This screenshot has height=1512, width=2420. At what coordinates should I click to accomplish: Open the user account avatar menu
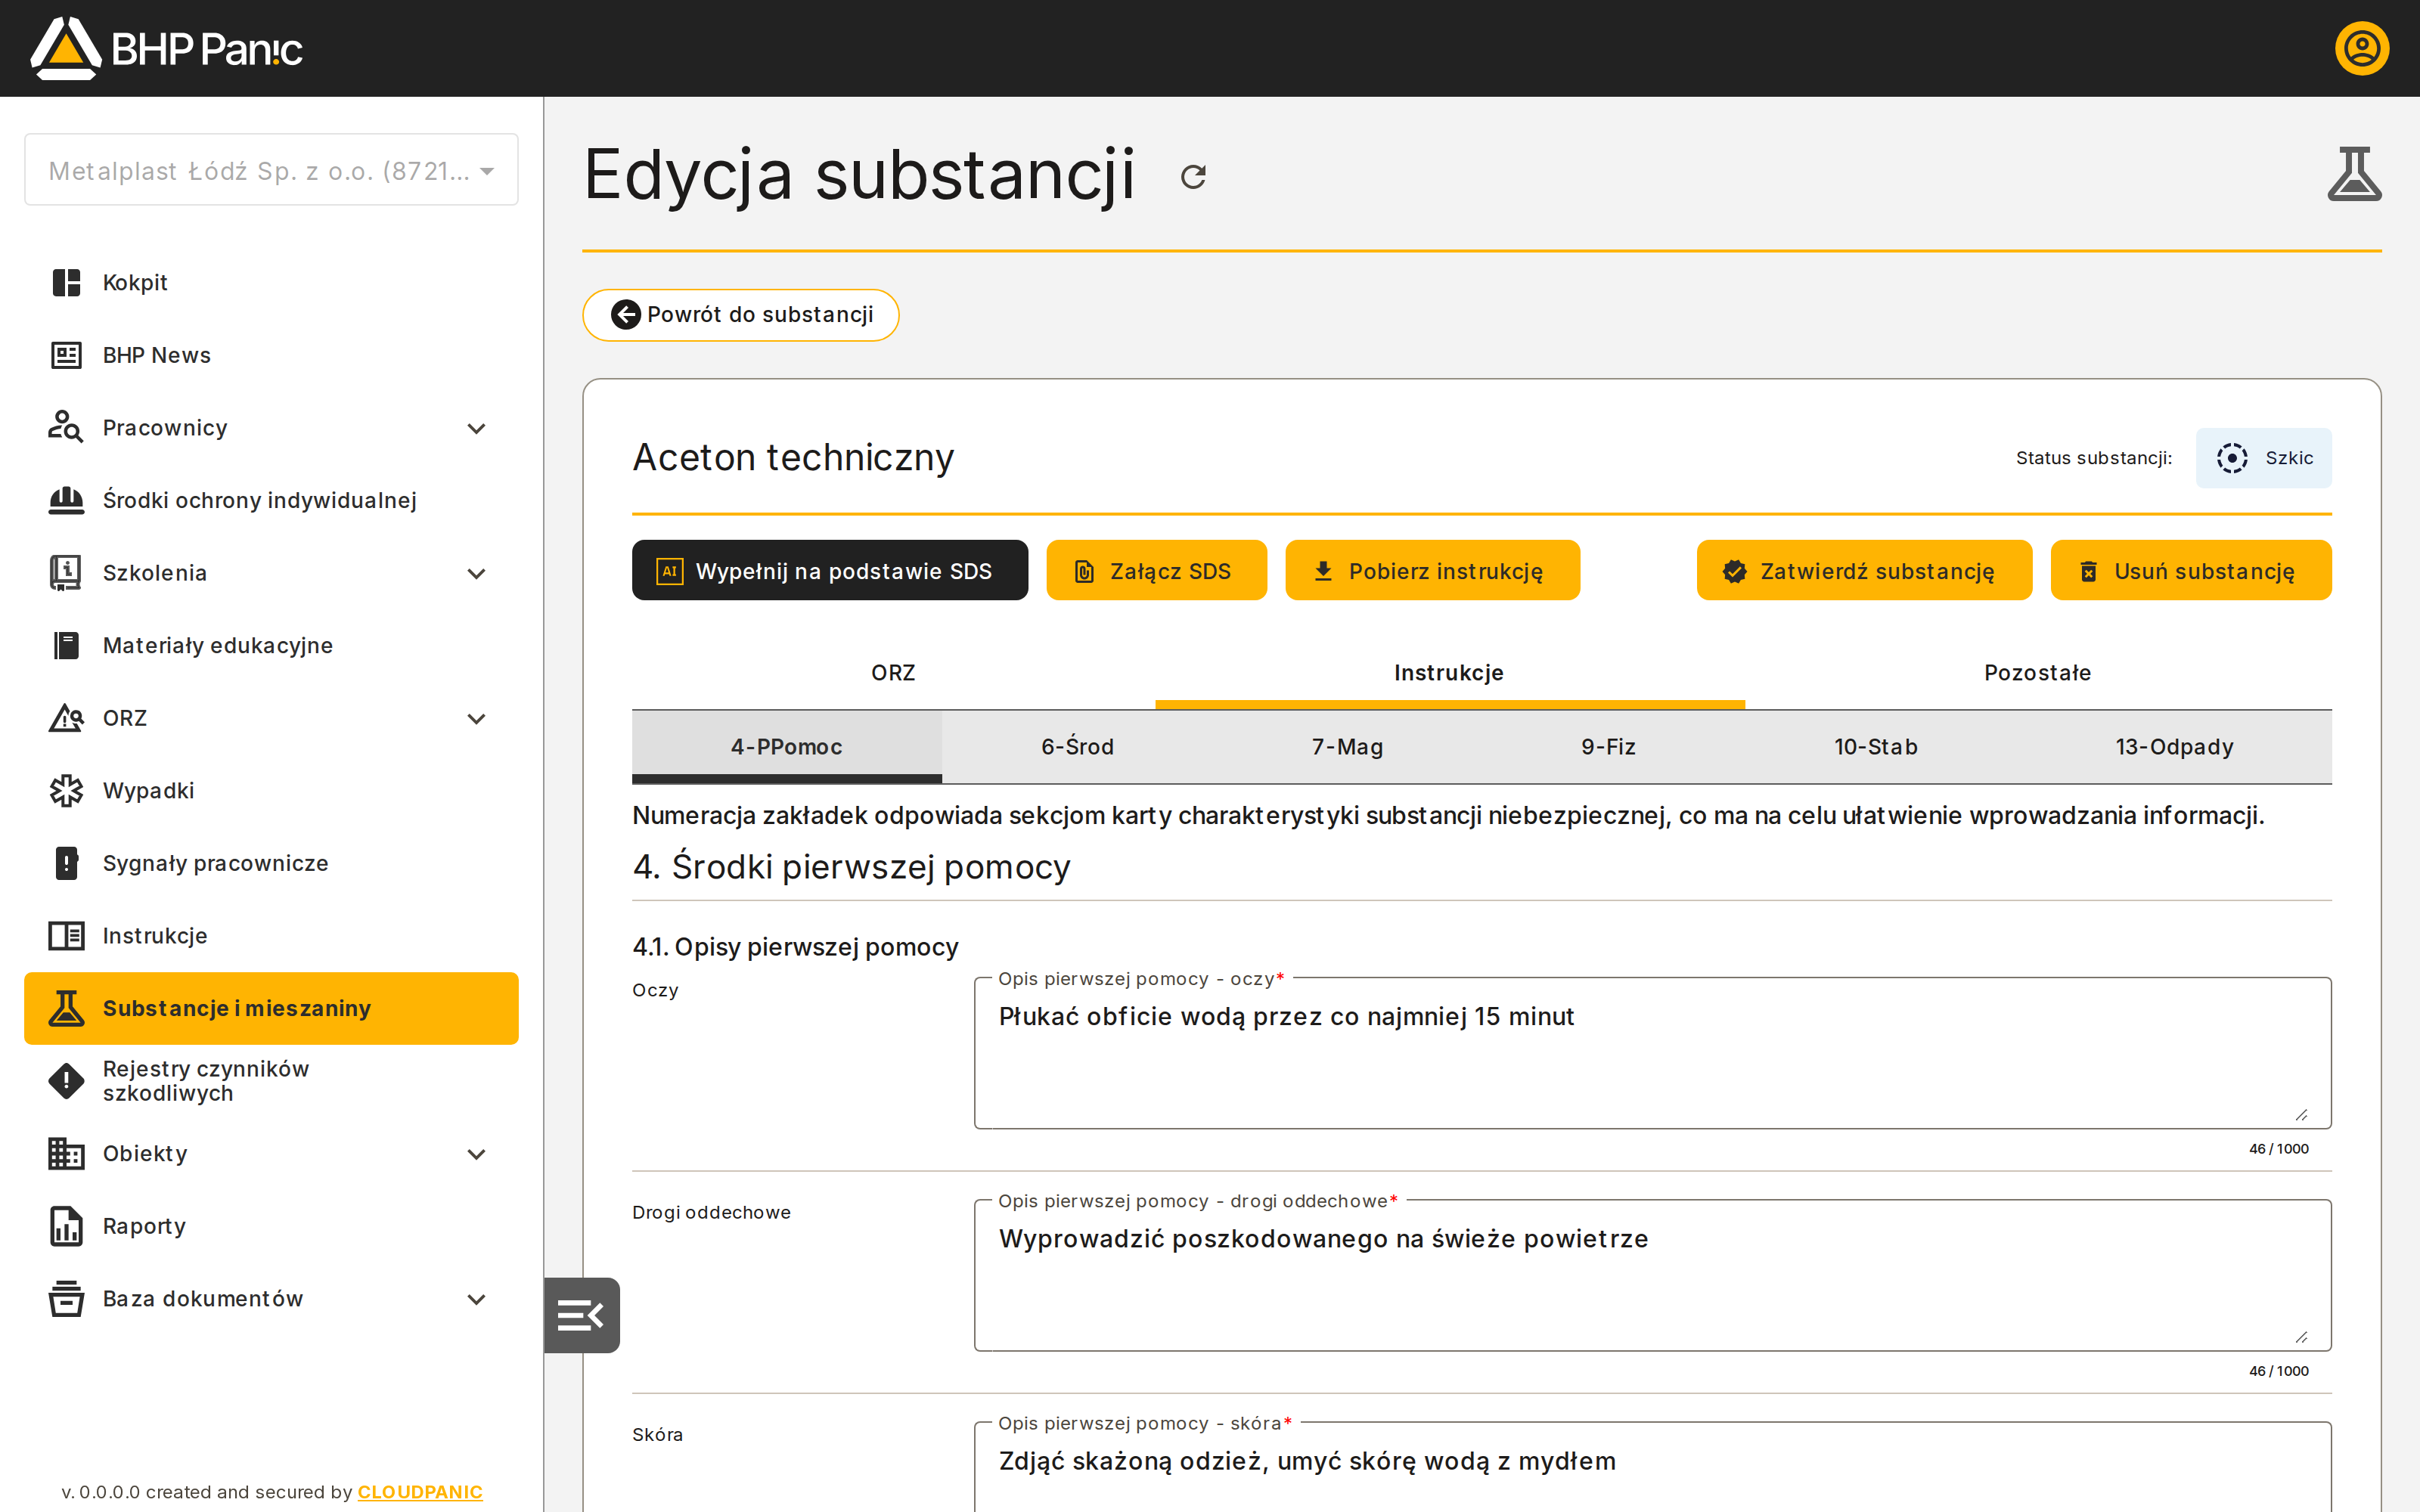[2361, 48]
